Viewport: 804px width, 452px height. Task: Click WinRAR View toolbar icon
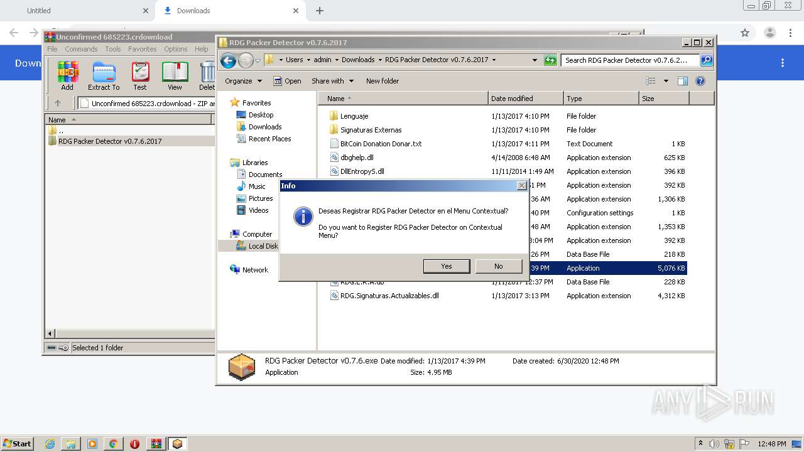click(175, 76)
